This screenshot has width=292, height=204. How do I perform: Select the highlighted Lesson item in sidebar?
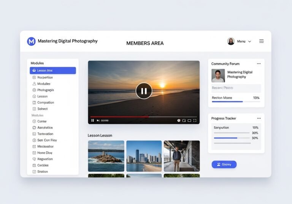click(x=53, y=71)
